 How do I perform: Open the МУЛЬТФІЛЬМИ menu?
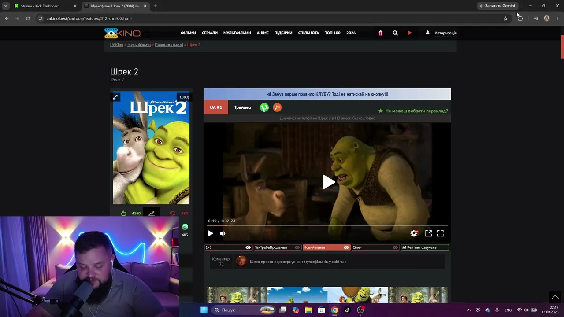coord(237,33)
